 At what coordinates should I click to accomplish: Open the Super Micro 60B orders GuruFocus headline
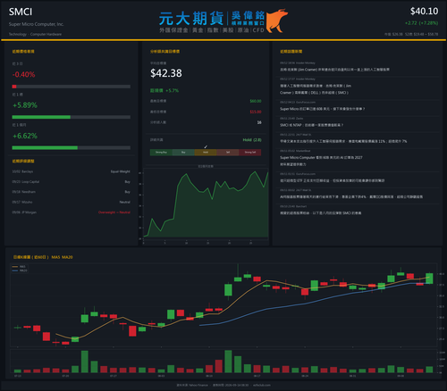[322, 109]
